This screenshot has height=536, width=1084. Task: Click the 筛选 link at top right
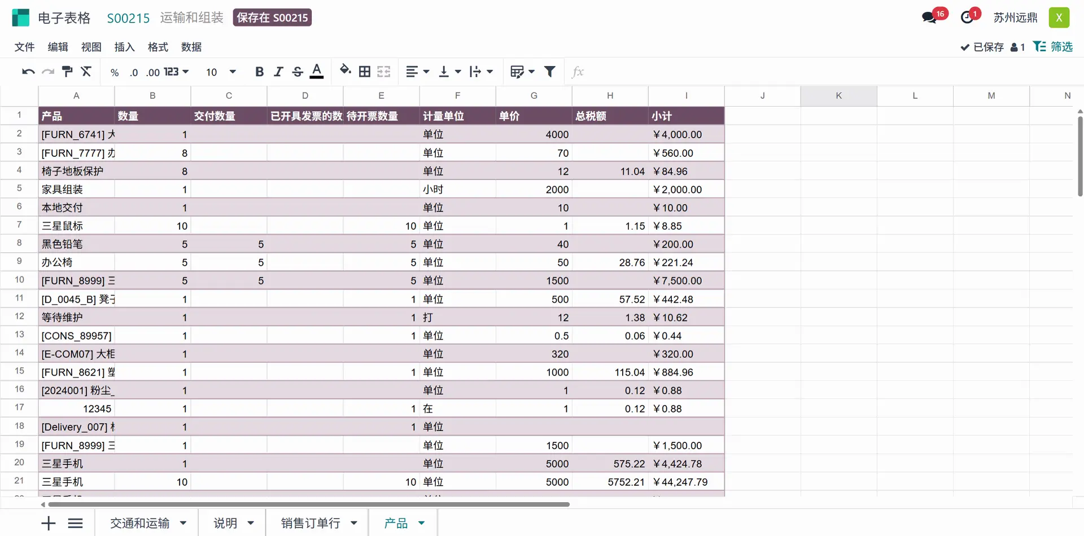pyautogui.click(x=1053, y=47)
